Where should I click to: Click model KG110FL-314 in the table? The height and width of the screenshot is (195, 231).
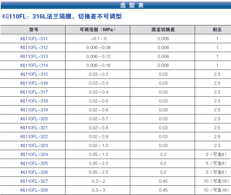34,65
